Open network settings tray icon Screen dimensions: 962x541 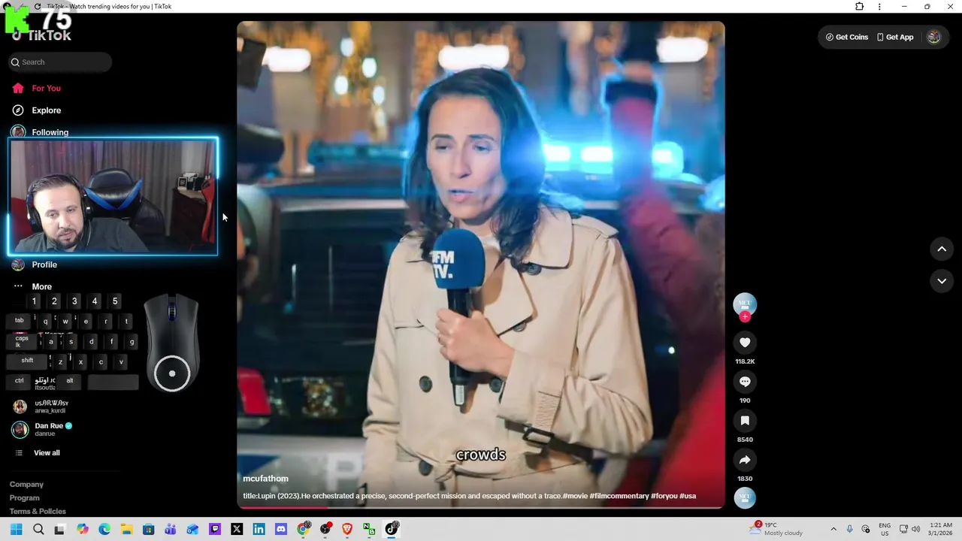pyautogui.click(x=903, y=529)
